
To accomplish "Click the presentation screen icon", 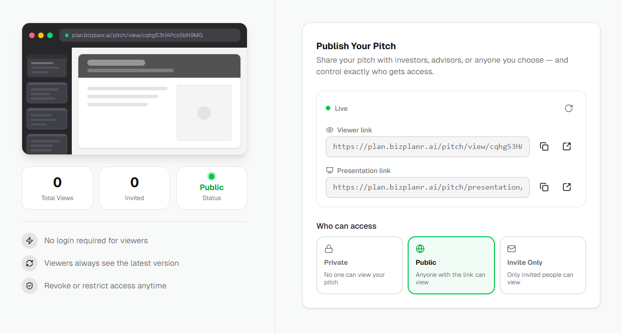I will coord(330,171).
